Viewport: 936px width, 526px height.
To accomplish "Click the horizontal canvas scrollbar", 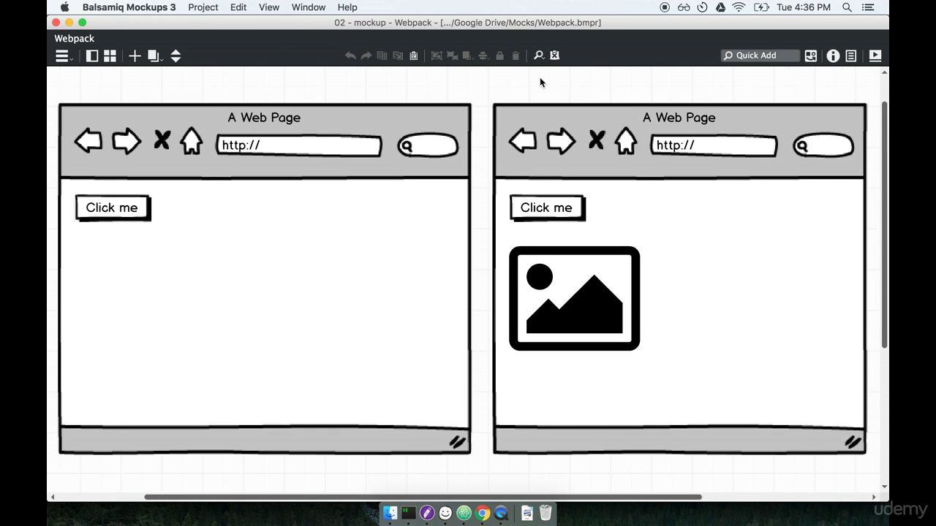I will click(423, 498).
